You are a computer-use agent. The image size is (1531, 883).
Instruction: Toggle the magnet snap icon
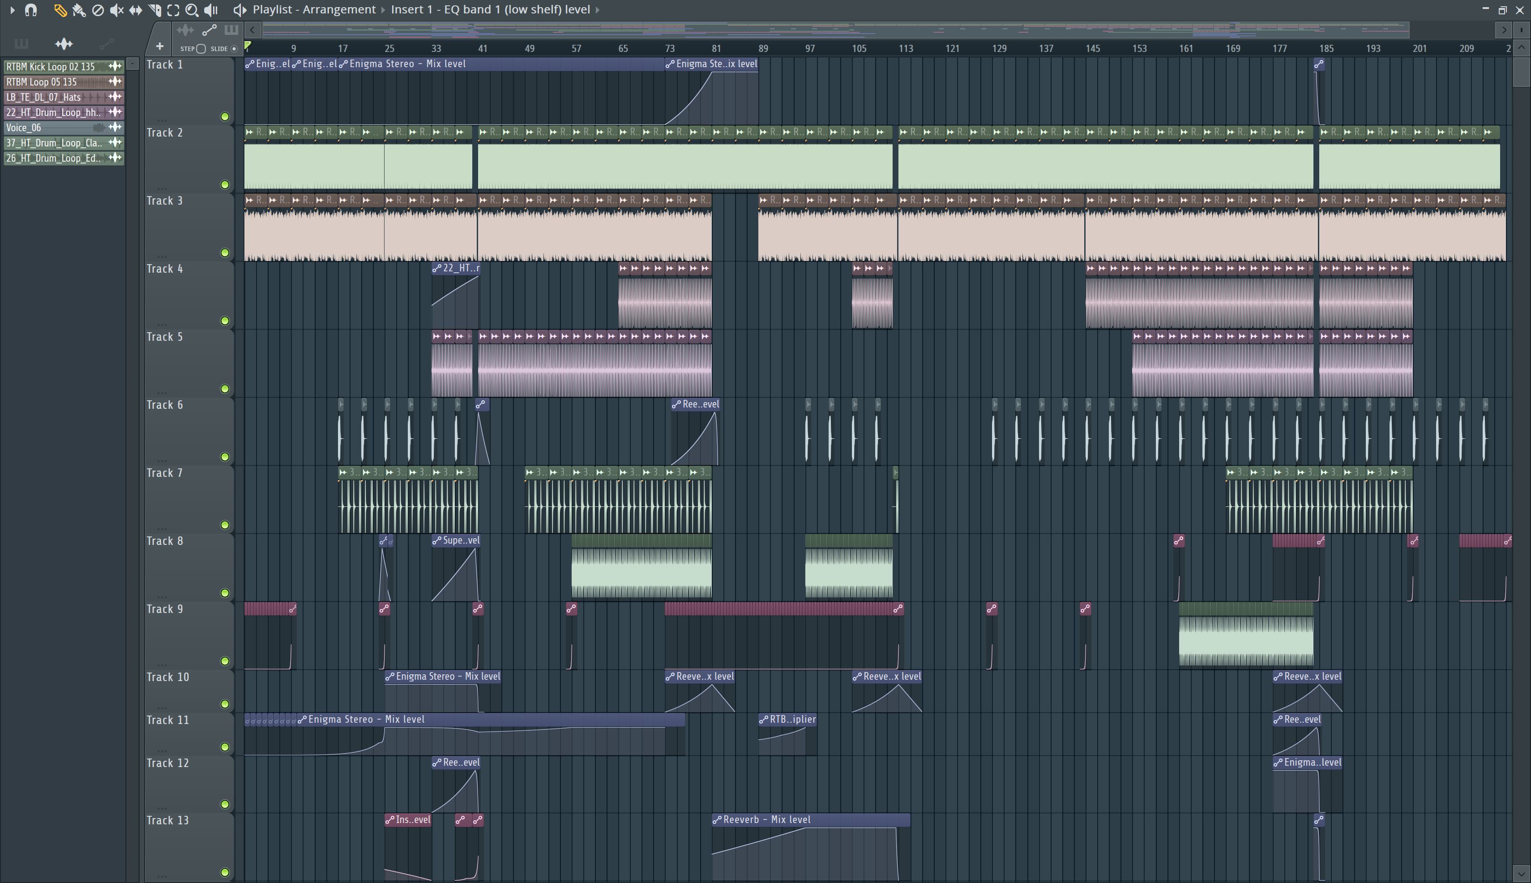[31, 10]
